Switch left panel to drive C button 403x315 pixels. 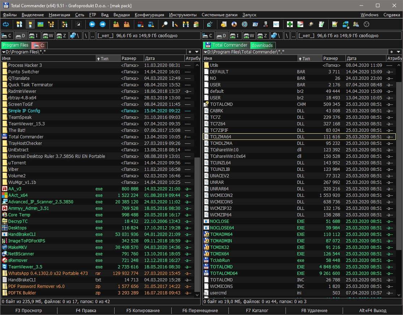pos(7,36)
